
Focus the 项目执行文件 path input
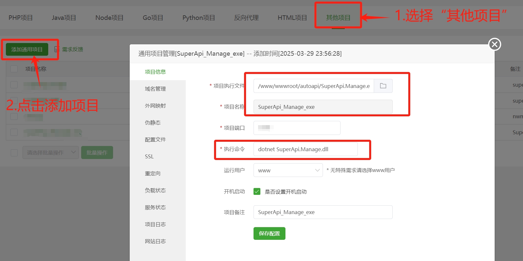314,86
